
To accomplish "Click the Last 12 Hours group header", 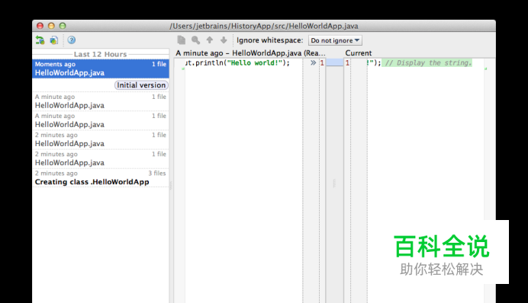I will click(x=101, y=54).
